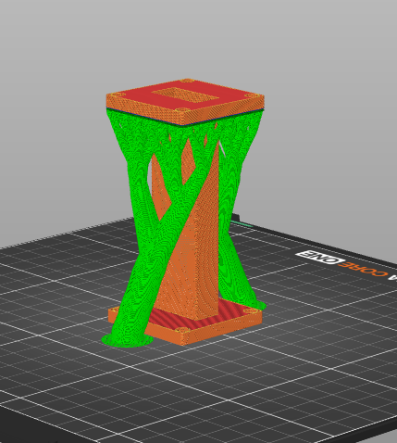This screenshot has height=443, width=397.
Task: Select the green support base disc on bed
Action: pyautogui.click(x=127, y=340)
